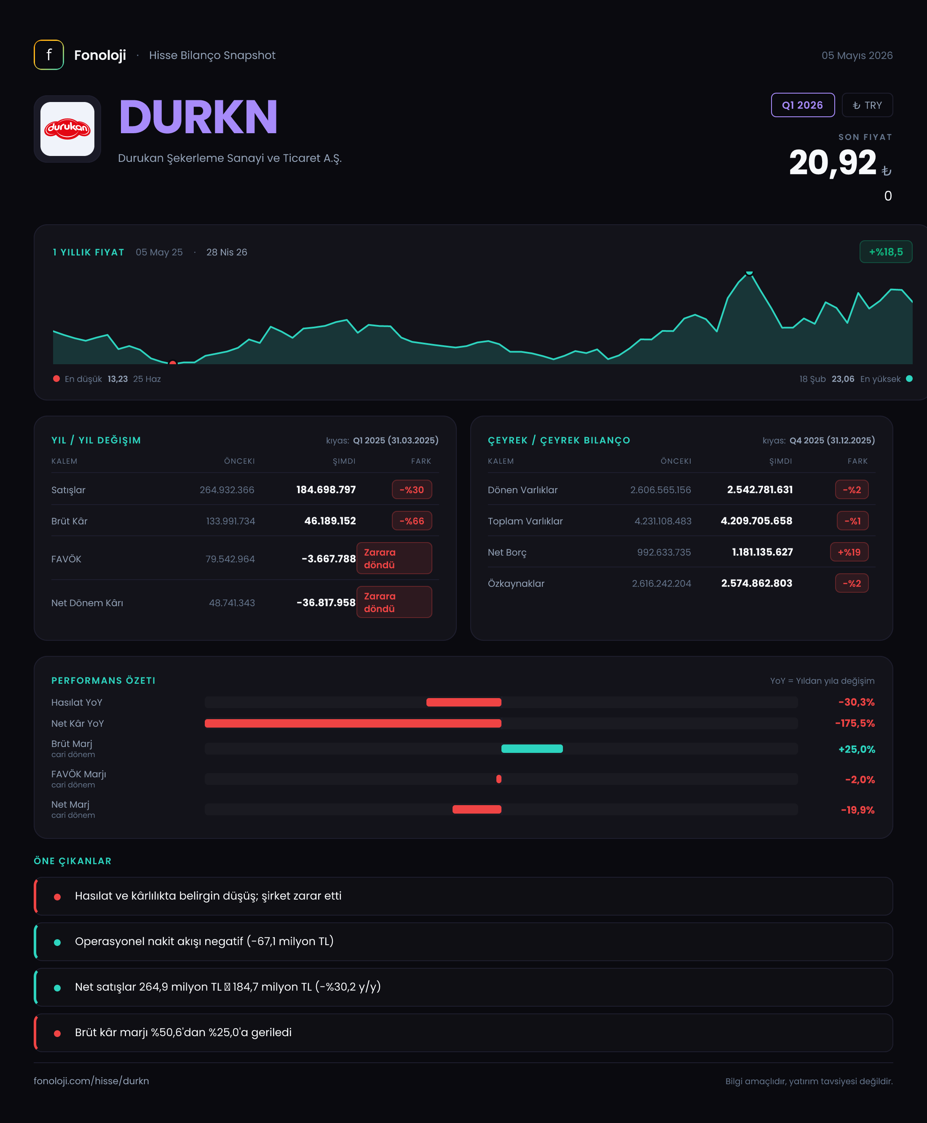Click the red lowest-price marker on chart
Screen dimensions: 927x1123
click(172, 363)
